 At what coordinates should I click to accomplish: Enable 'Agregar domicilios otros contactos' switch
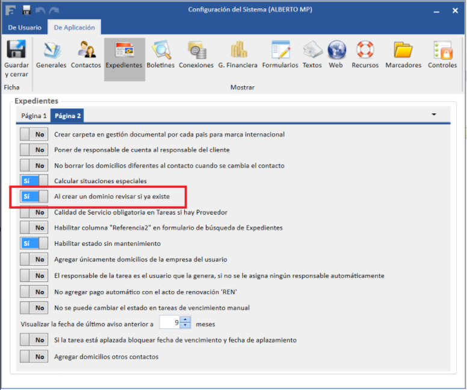point(34,356)
